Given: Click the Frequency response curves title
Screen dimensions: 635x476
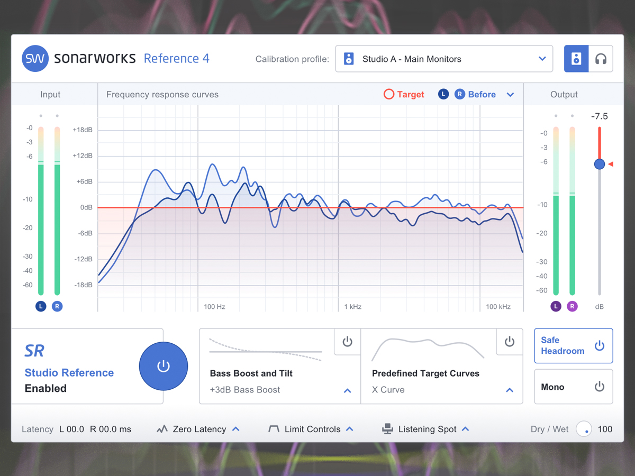Looking at the screenshot, I should 162,94.
